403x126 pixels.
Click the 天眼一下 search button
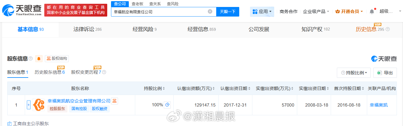[x=228, y=12]
